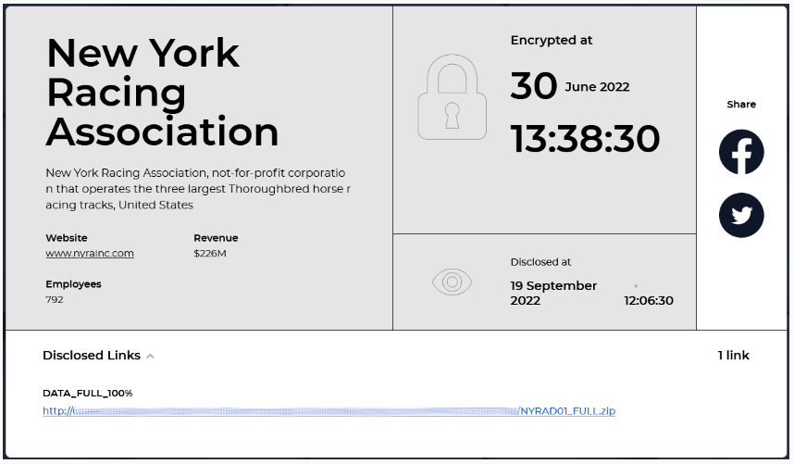Share via the Twitter bird icon
This screenshot has height=464, width=794.
741,215
